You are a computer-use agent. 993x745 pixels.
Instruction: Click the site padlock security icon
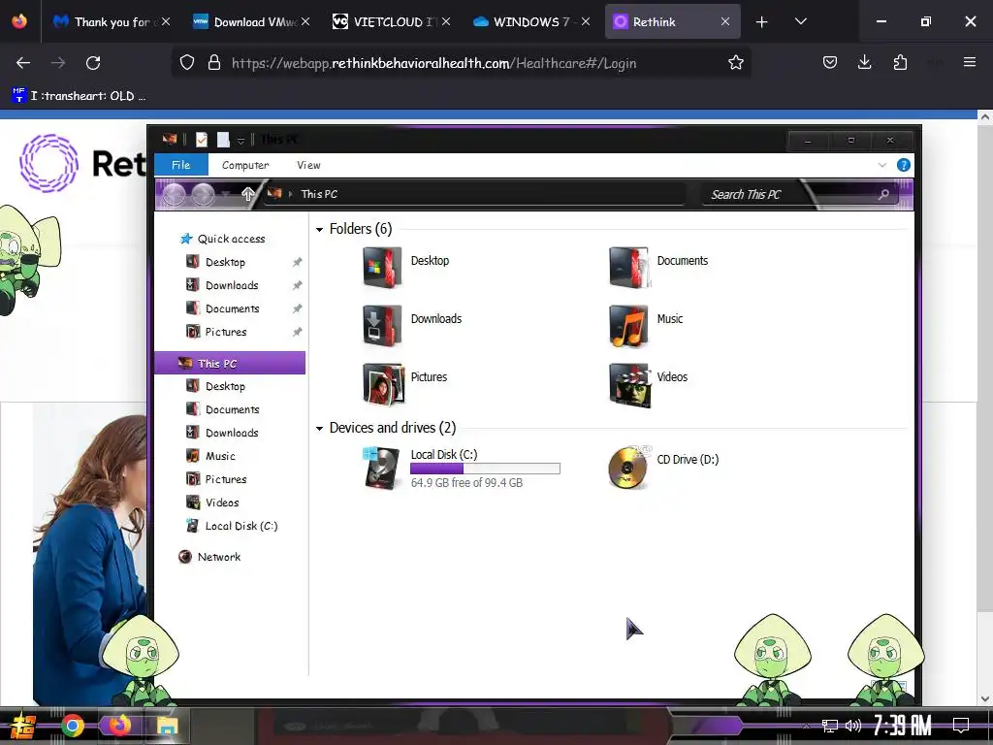point(214,62)
